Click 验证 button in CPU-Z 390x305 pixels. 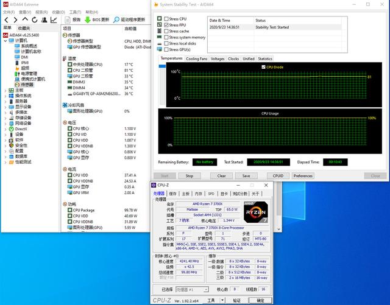coord(236,301)
